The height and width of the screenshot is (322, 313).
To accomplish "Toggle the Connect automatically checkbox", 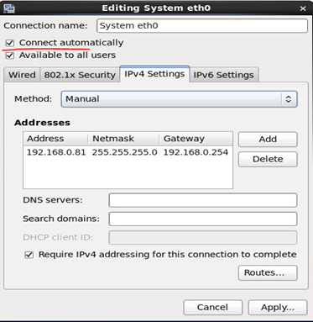I will point(10,43).
